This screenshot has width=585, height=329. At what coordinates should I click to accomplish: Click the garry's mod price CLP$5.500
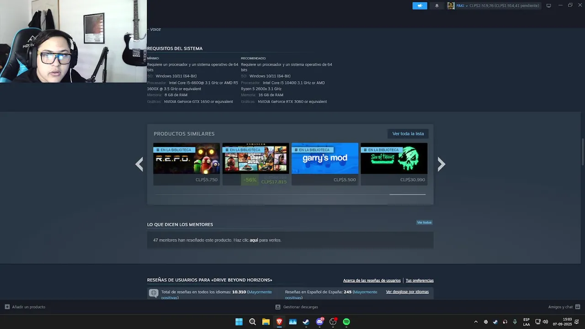pos(345,180)
